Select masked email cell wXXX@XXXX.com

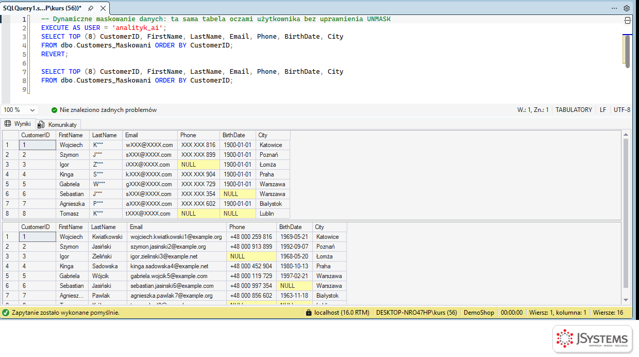tap(150, 145)
